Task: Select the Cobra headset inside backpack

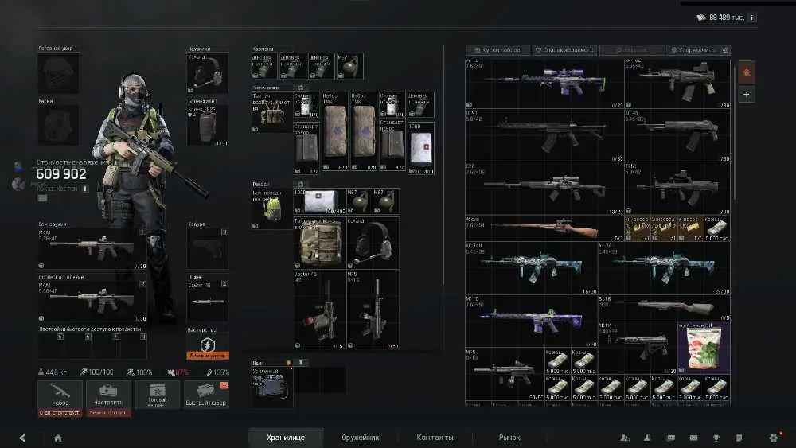Action: (373, 243)
